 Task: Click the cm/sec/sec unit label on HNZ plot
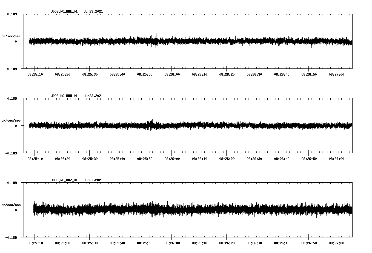click(11, 205)
